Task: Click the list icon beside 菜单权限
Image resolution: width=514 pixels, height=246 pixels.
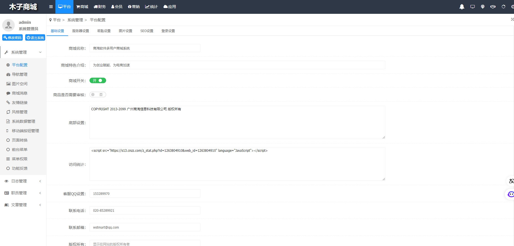Action: [8, 159]
